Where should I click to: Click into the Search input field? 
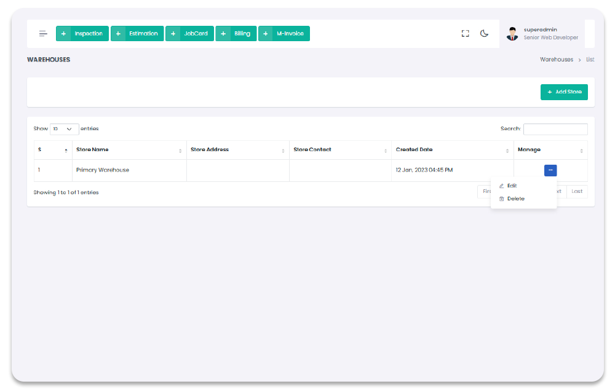click(555, 129)
